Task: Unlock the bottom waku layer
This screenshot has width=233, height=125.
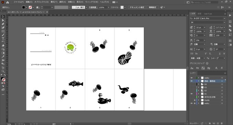Action: pos(195,103)
